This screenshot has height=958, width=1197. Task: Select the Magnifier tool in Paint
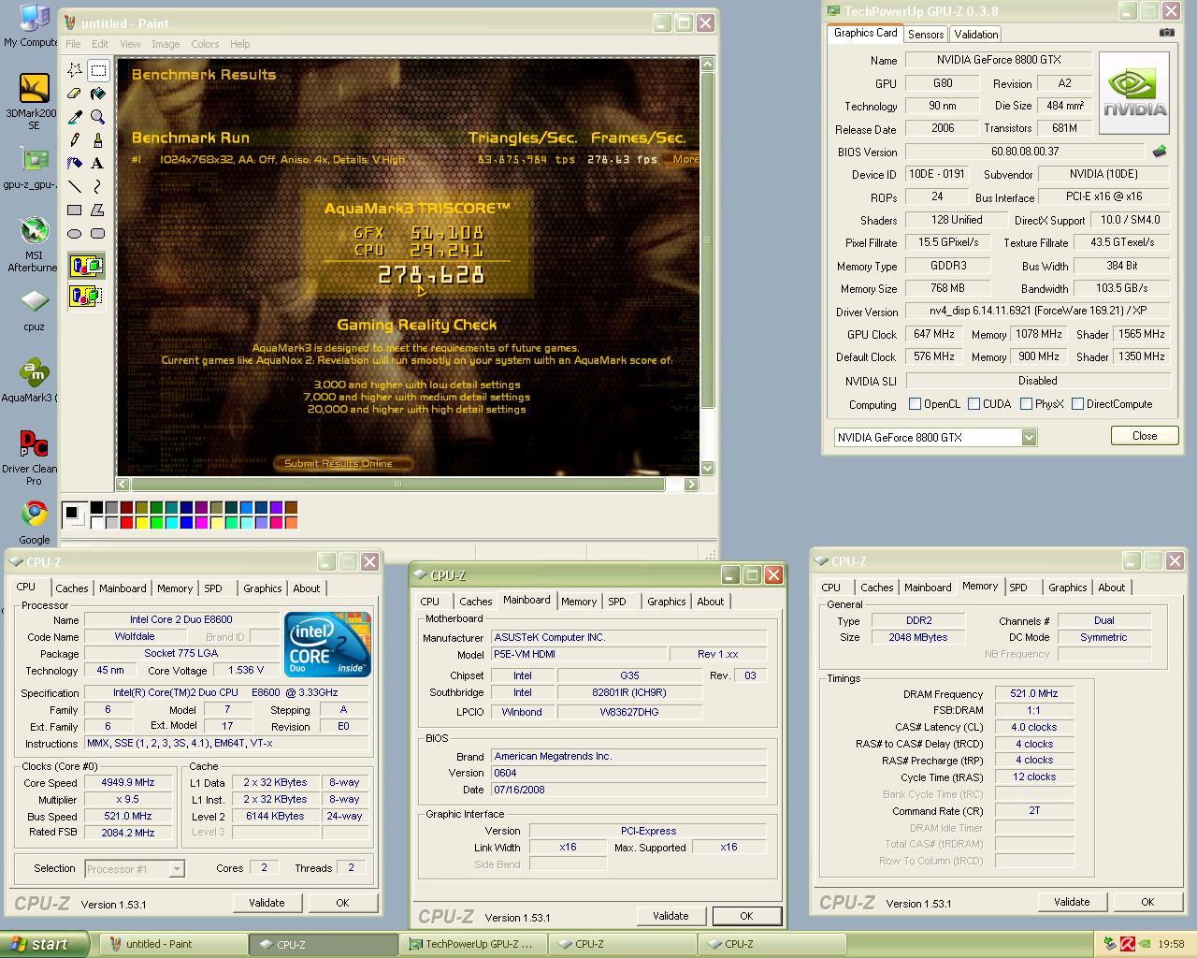point(97,117)
